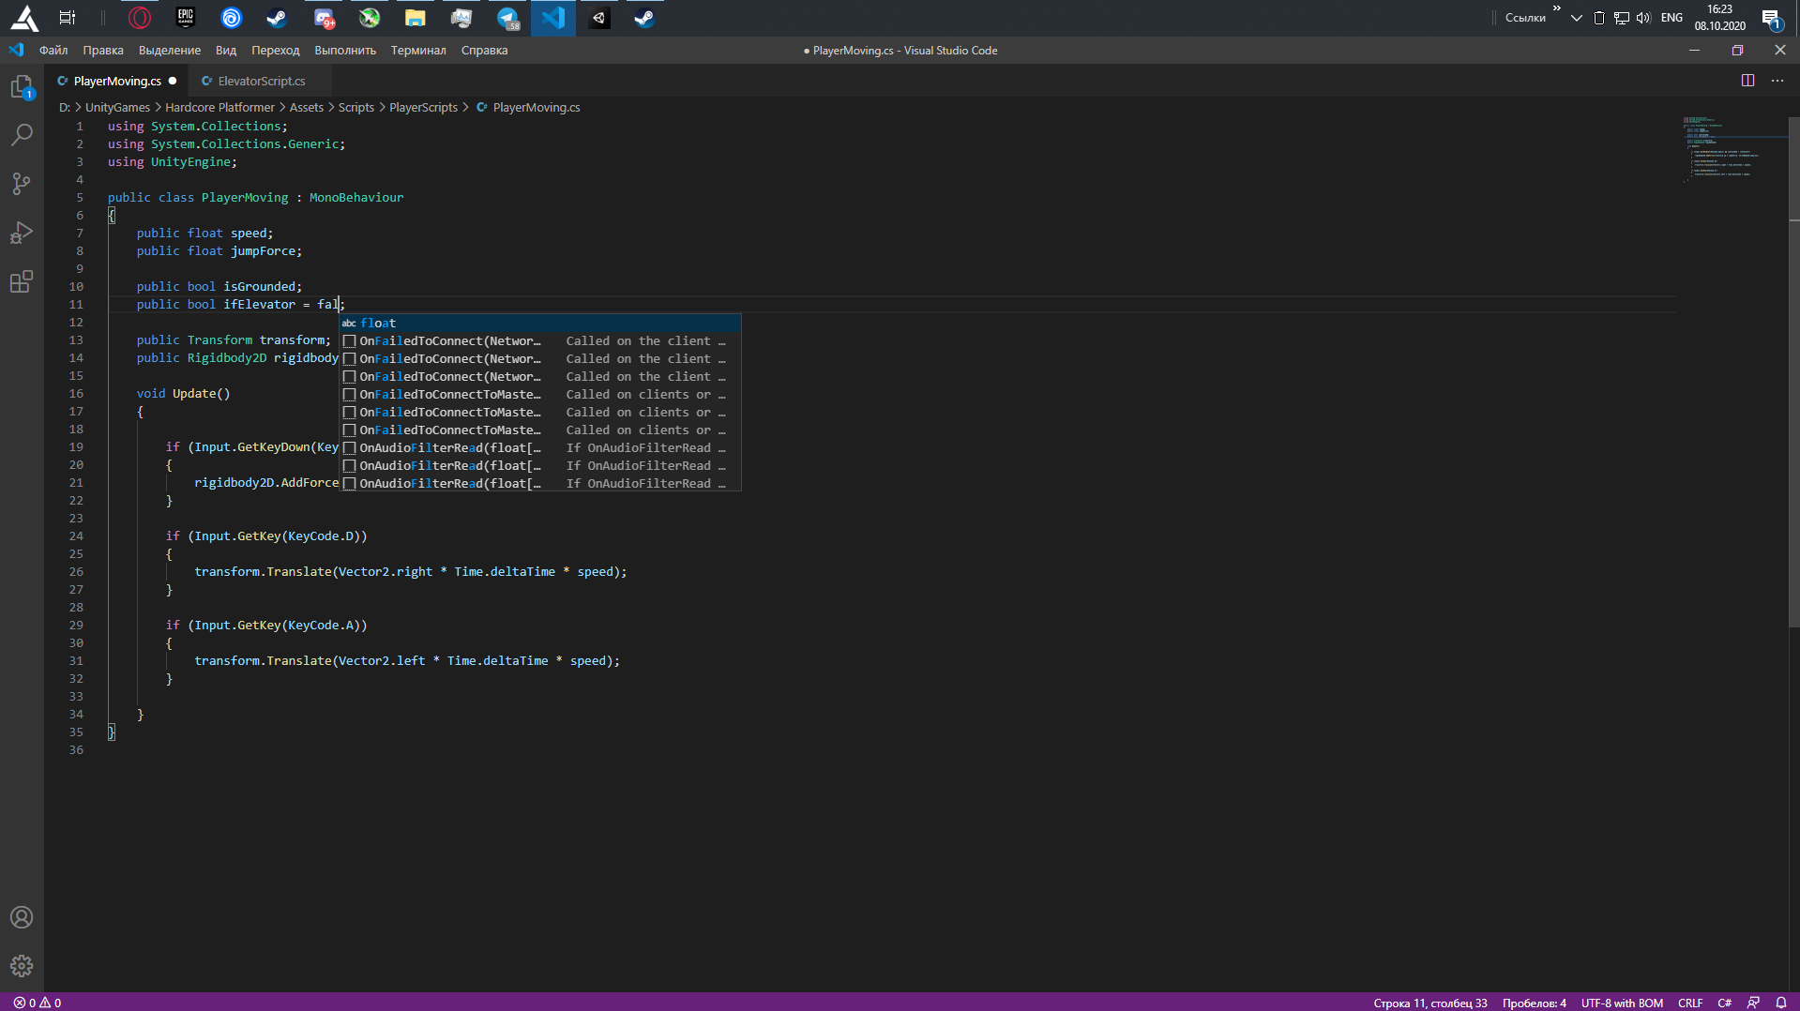Select first OnFailedToConnectToMaste suggestion
The image size is (1800, 1011).
(x=540, y=394)
